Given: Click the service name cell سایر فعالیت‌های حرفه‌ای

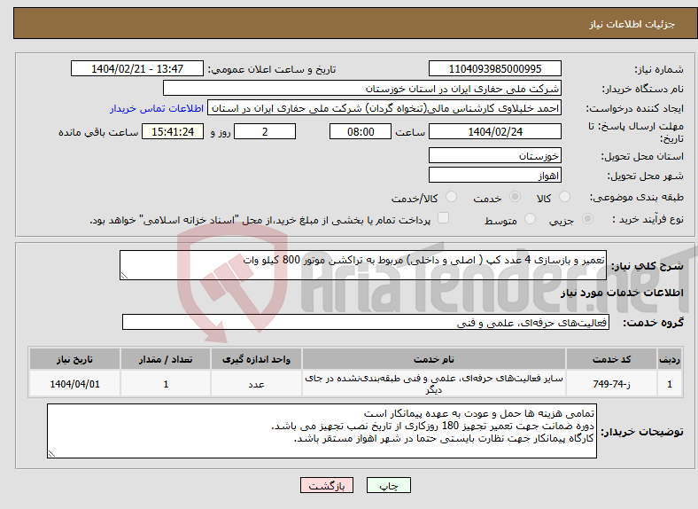Looking at the screenshot, I should 434,384.
